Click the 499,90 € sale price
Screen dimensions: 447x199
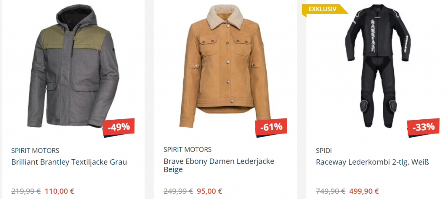point(364,191)
